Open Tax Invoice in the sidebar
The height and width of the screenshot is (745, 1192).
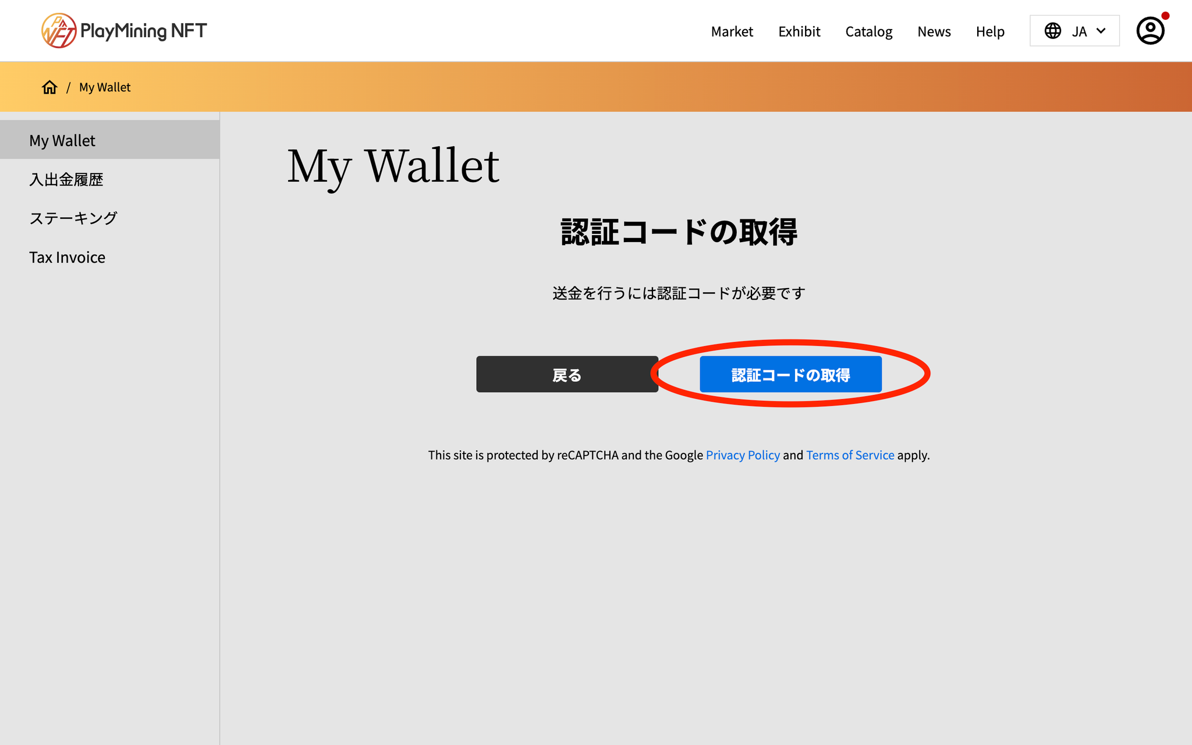pos(68,257)
